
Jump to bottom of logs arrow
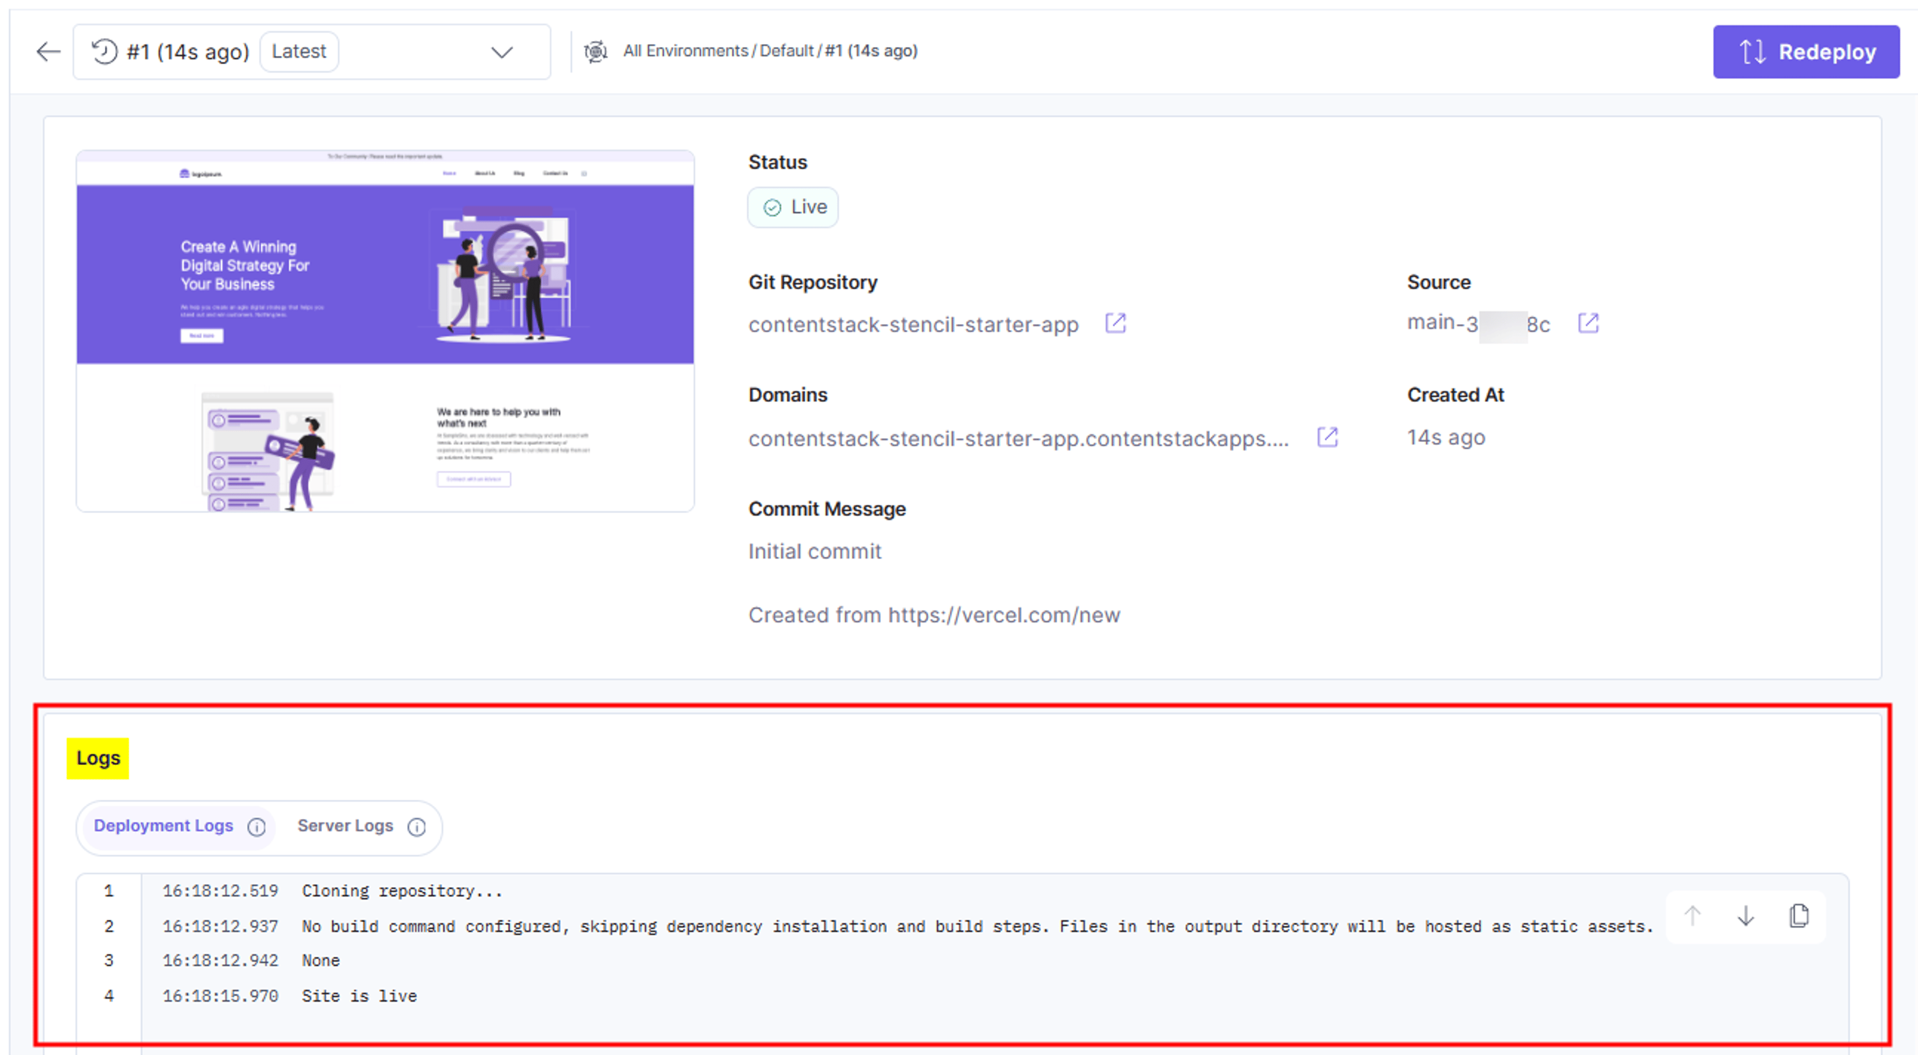1745,915
